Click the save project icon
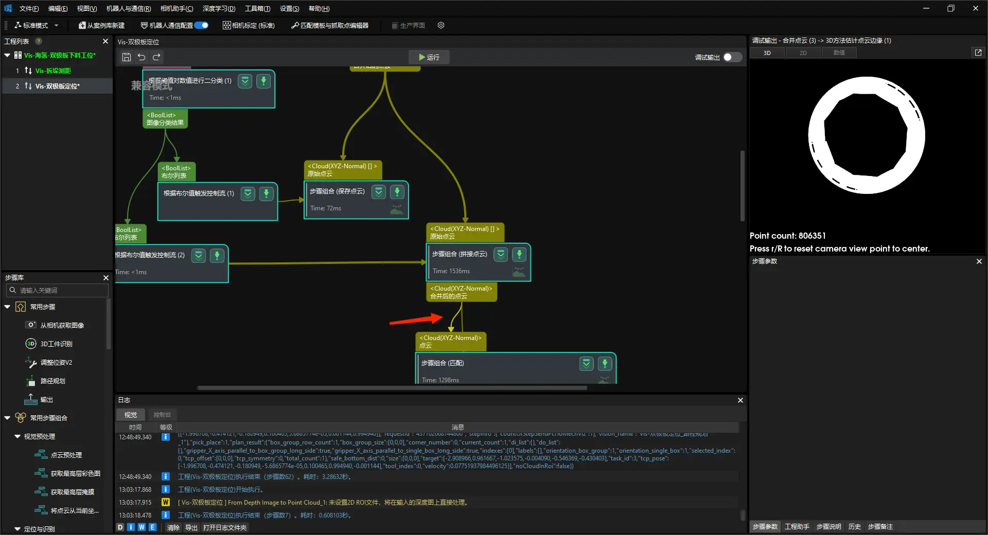The height and width of the screenshot is (535, 988). [x=127, y=57]
